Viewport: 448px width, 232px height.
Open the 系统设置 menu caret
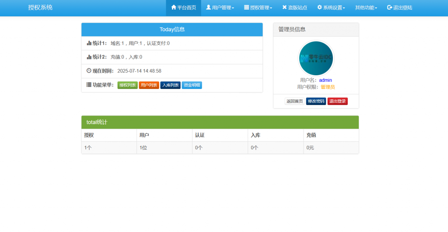tap(344, 8)
